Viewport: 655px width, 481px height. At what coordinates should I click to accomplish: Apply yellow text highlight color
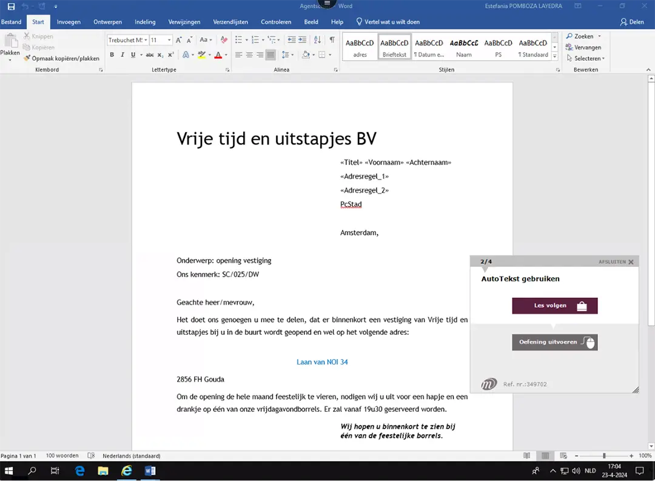pos(202,55)
